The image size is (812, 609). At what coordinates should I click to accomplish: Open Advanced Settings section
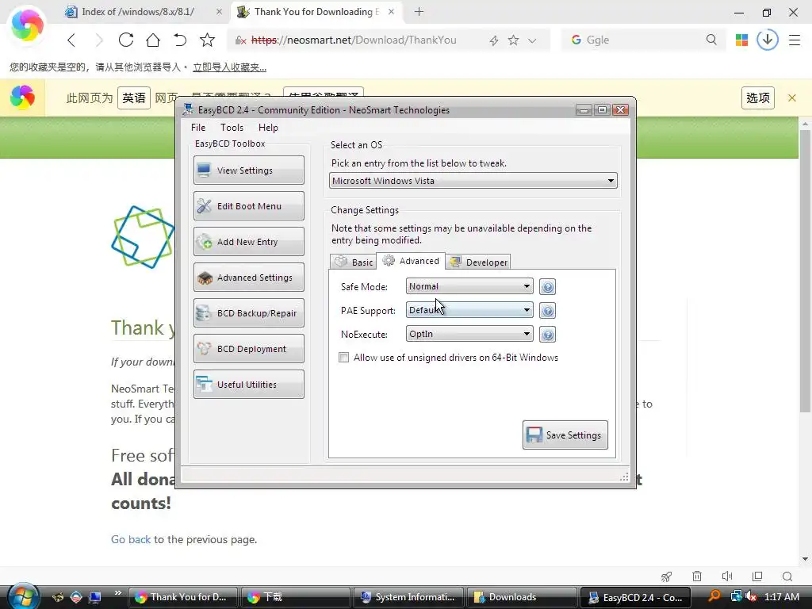point(248,278)
